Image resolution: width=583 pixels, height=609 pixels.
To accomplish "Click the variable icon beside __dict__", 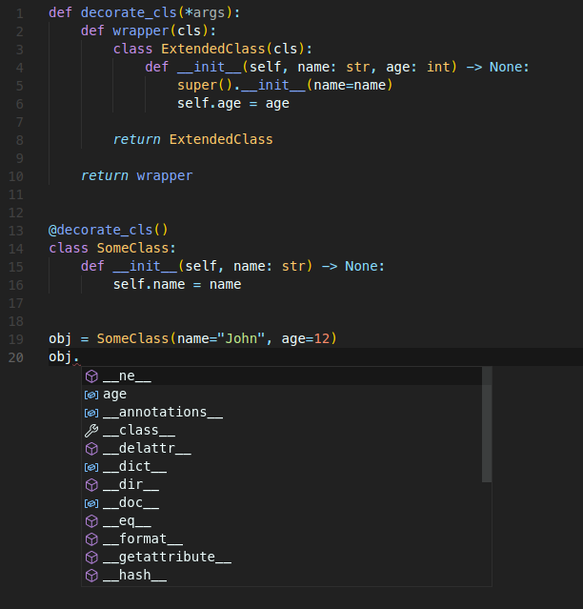I will click(x=91, y=467).
